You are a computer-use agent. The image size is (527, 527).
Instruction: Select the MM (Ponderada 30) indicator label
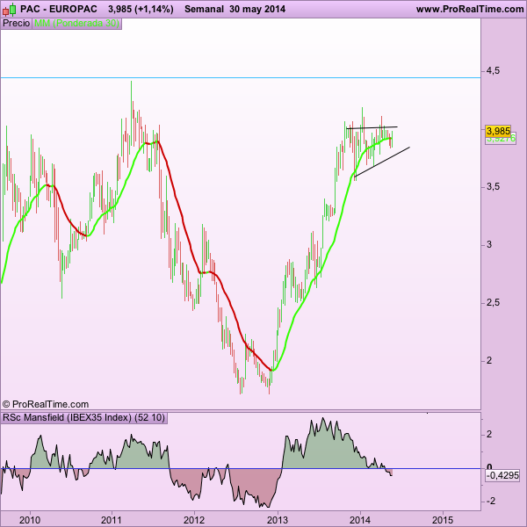click(76, 23)
